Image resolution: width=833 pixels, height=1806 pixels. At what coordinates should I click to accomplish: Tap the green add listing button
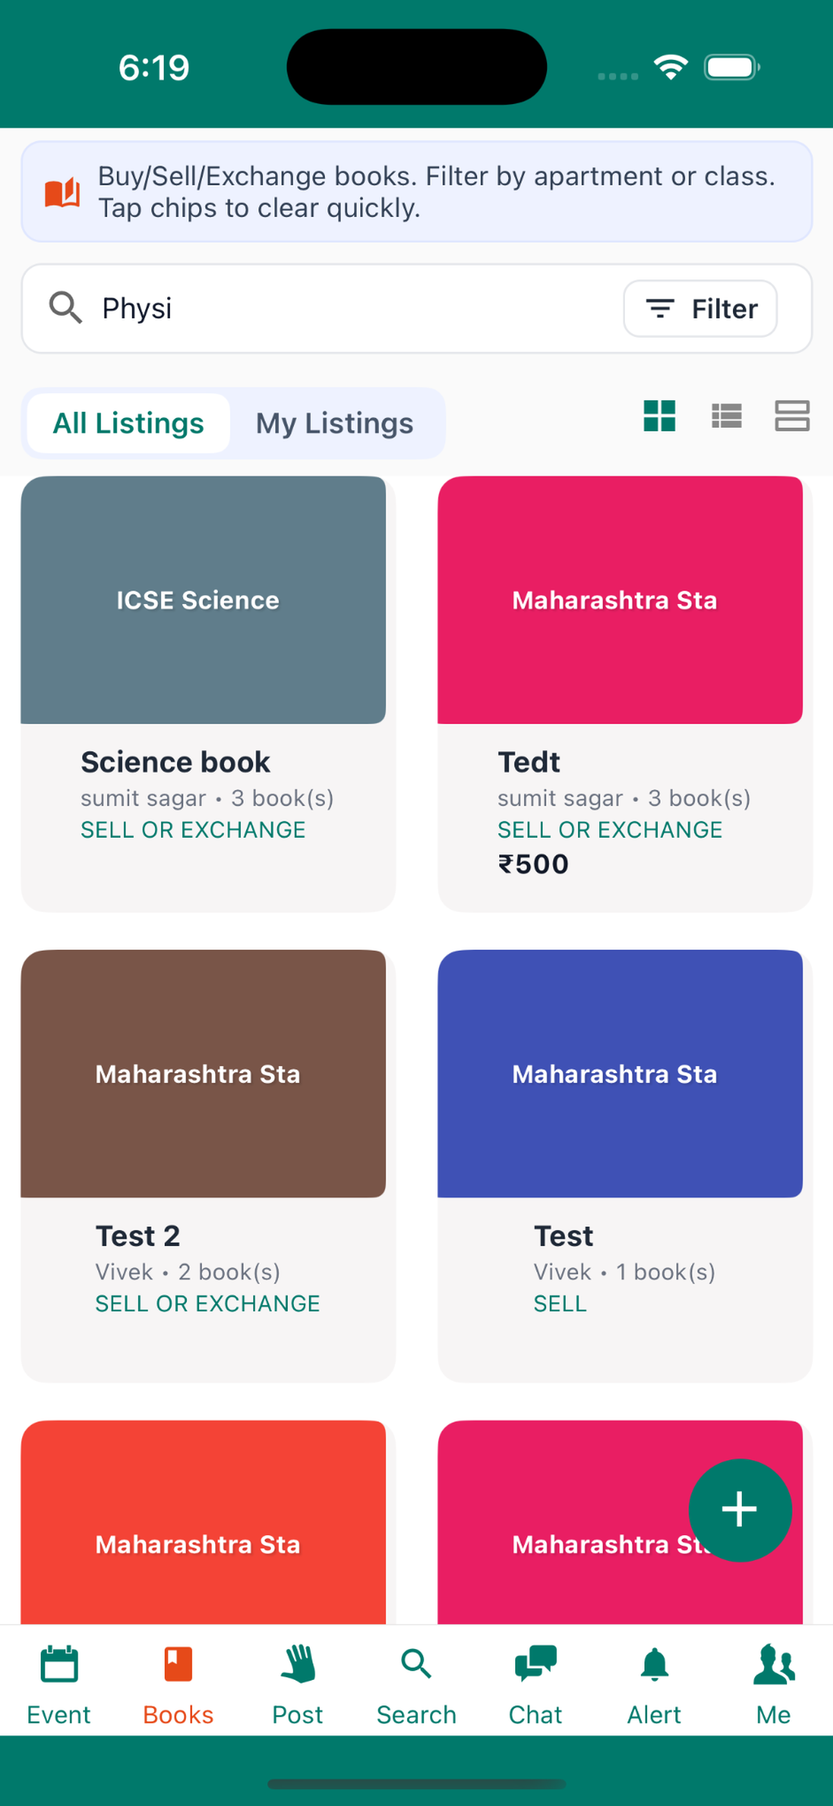coord(740,1510)
